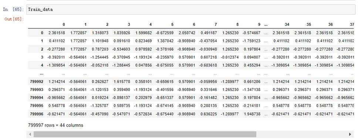Select cell value 0.047856
This screenshot has height=139, width=358.
143,65
